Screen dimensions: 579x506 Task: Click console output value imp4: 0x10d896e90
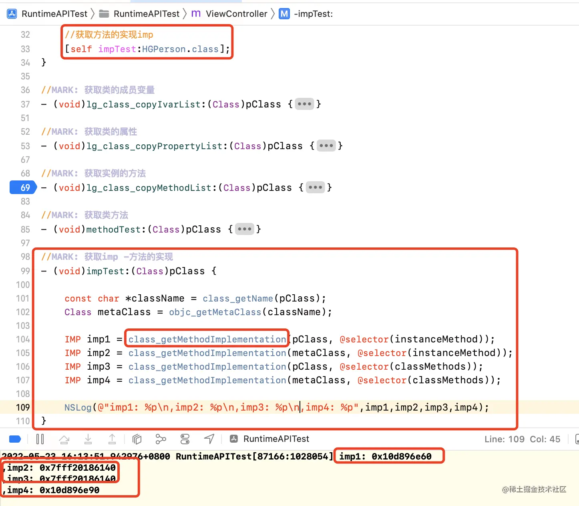click(53, 490)
